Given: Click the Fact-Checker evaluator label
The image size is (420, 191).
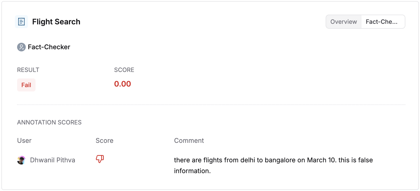Looking at the screenshot, I should point(49,47).
